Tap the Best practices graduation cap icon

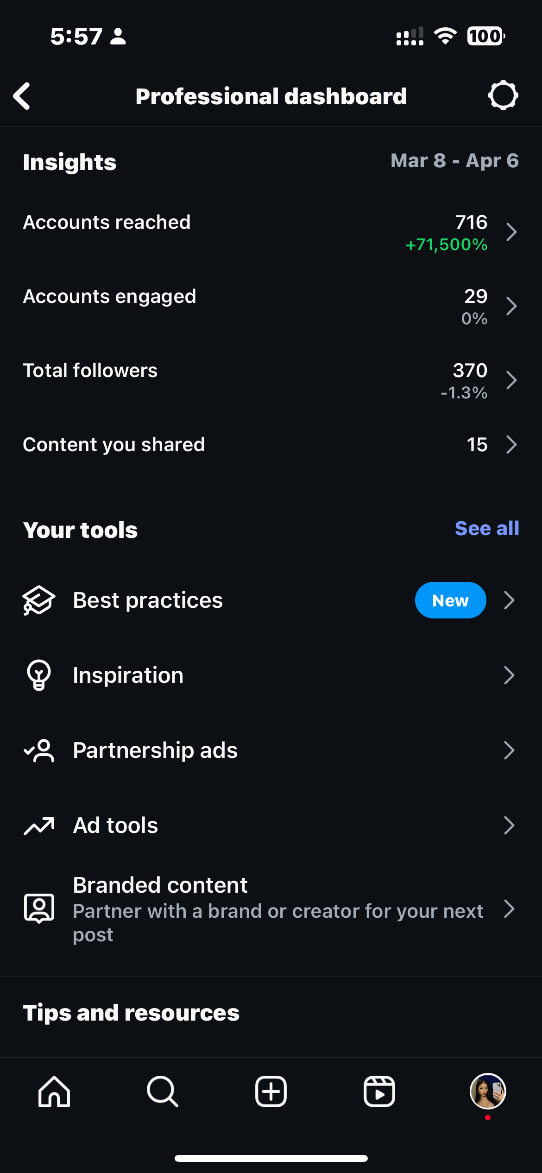point(39,600)
